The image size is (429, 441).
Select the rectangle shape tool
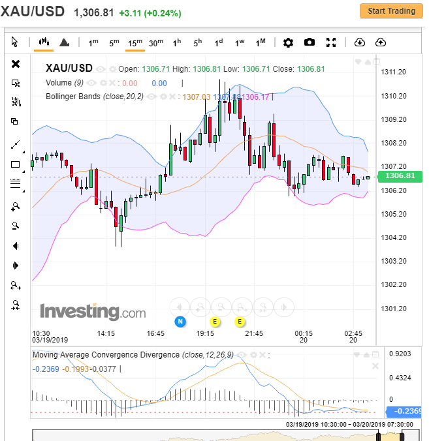click(15, 164)
